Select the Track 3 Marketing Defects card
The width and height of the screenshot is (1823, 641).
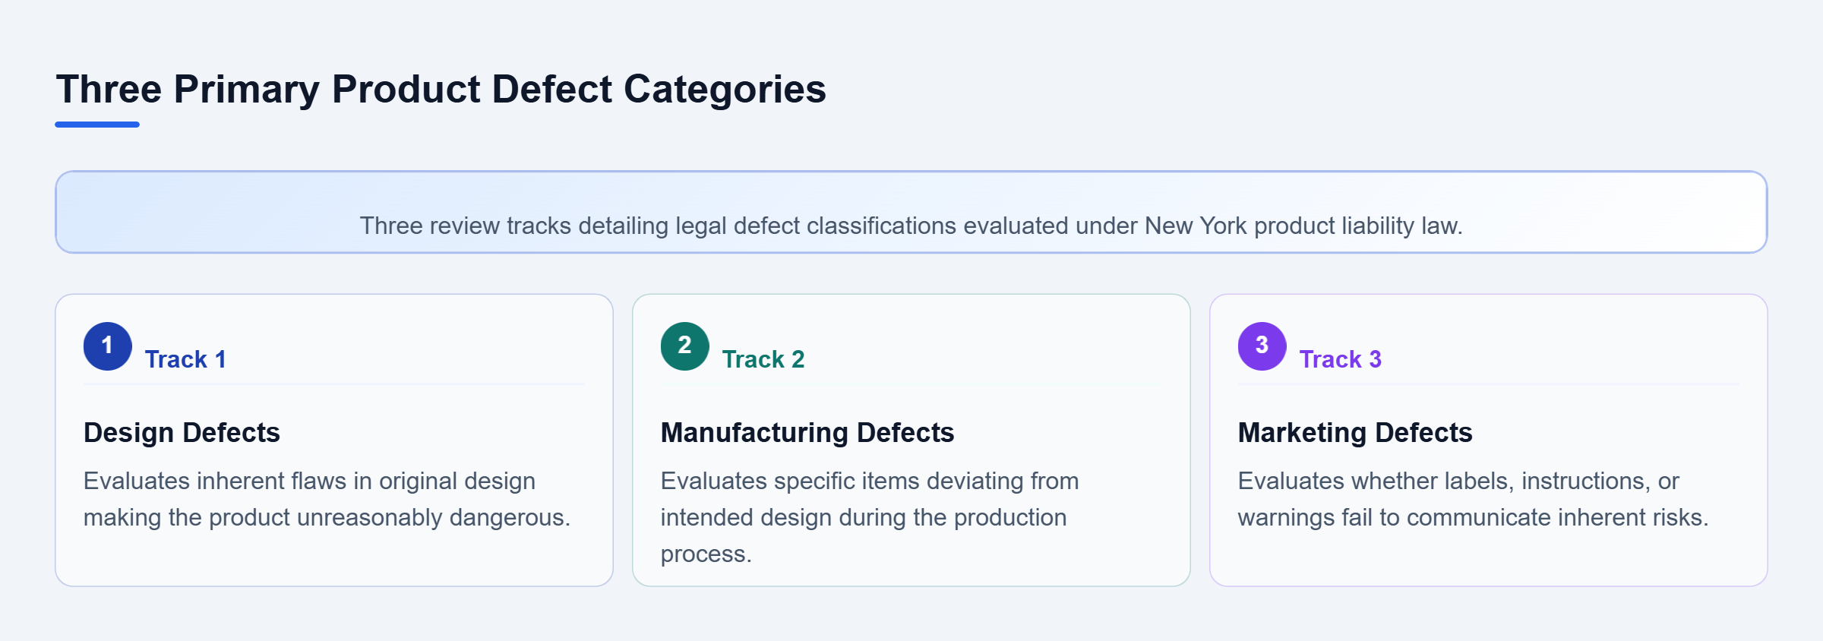coord(1489,440)
